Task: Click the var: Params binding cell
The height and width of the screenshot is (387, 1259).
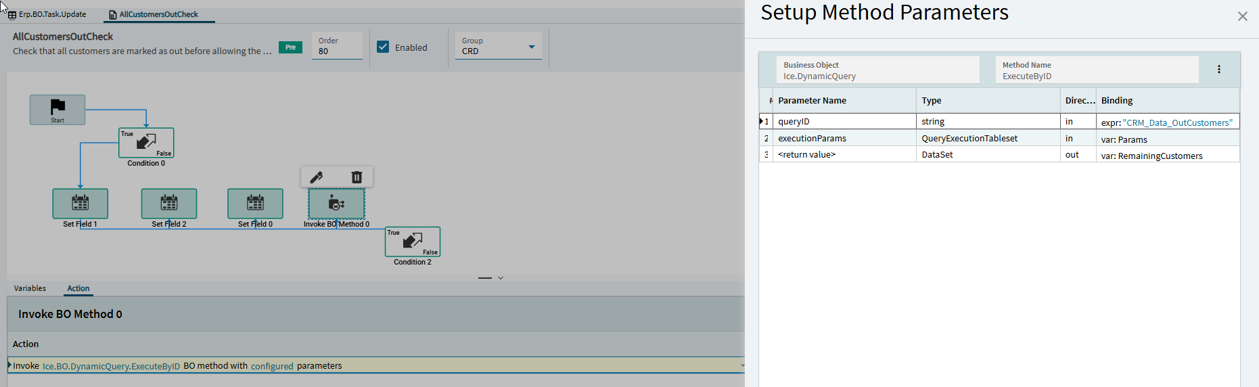Action: pos(1168,139)
